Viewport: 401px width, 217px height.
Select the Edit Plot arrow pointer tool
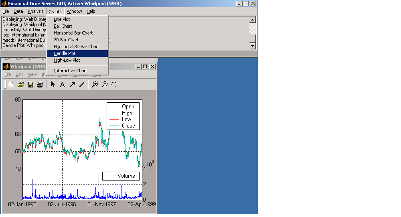53,85
